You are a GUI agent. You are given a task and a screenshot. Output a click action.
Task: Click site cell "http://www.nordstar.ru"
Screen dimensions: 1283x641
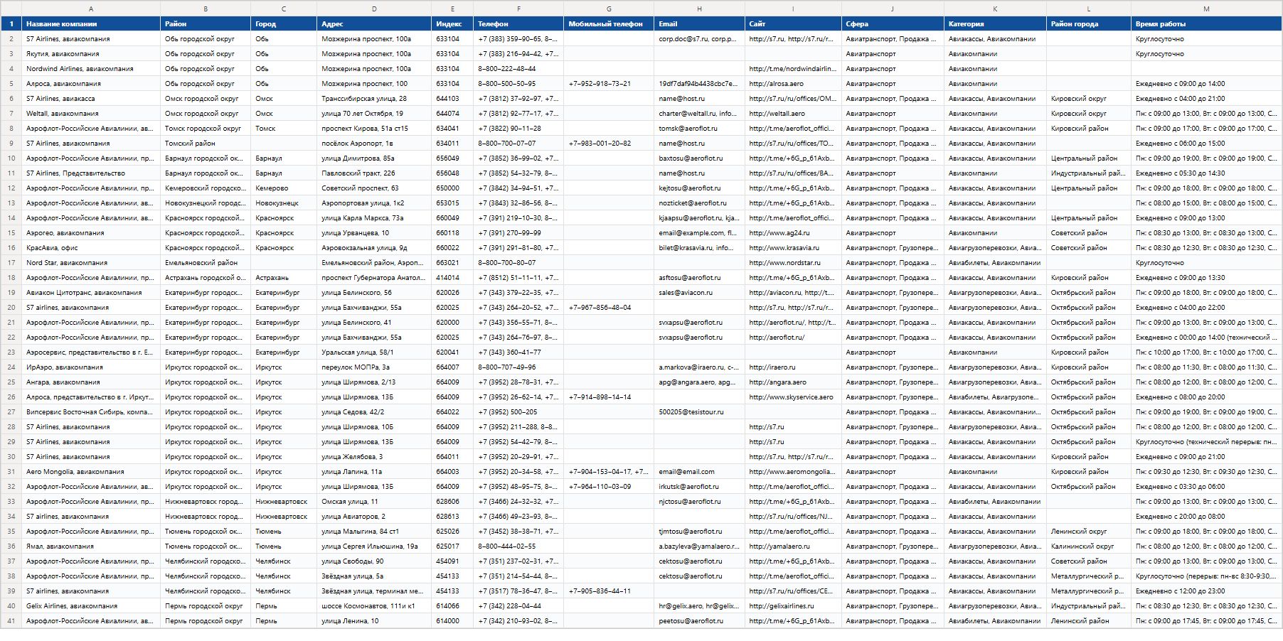(x=793, y=263)
